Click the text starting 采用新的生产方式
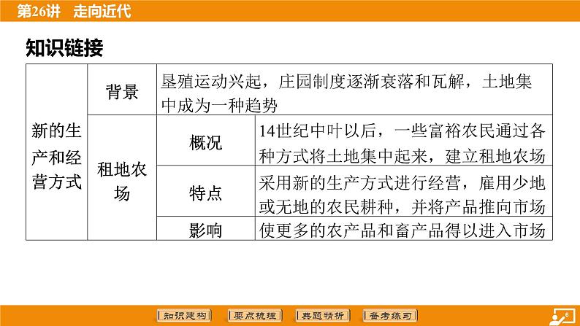Viewport: 580px width, 326px height. point(402,195)
